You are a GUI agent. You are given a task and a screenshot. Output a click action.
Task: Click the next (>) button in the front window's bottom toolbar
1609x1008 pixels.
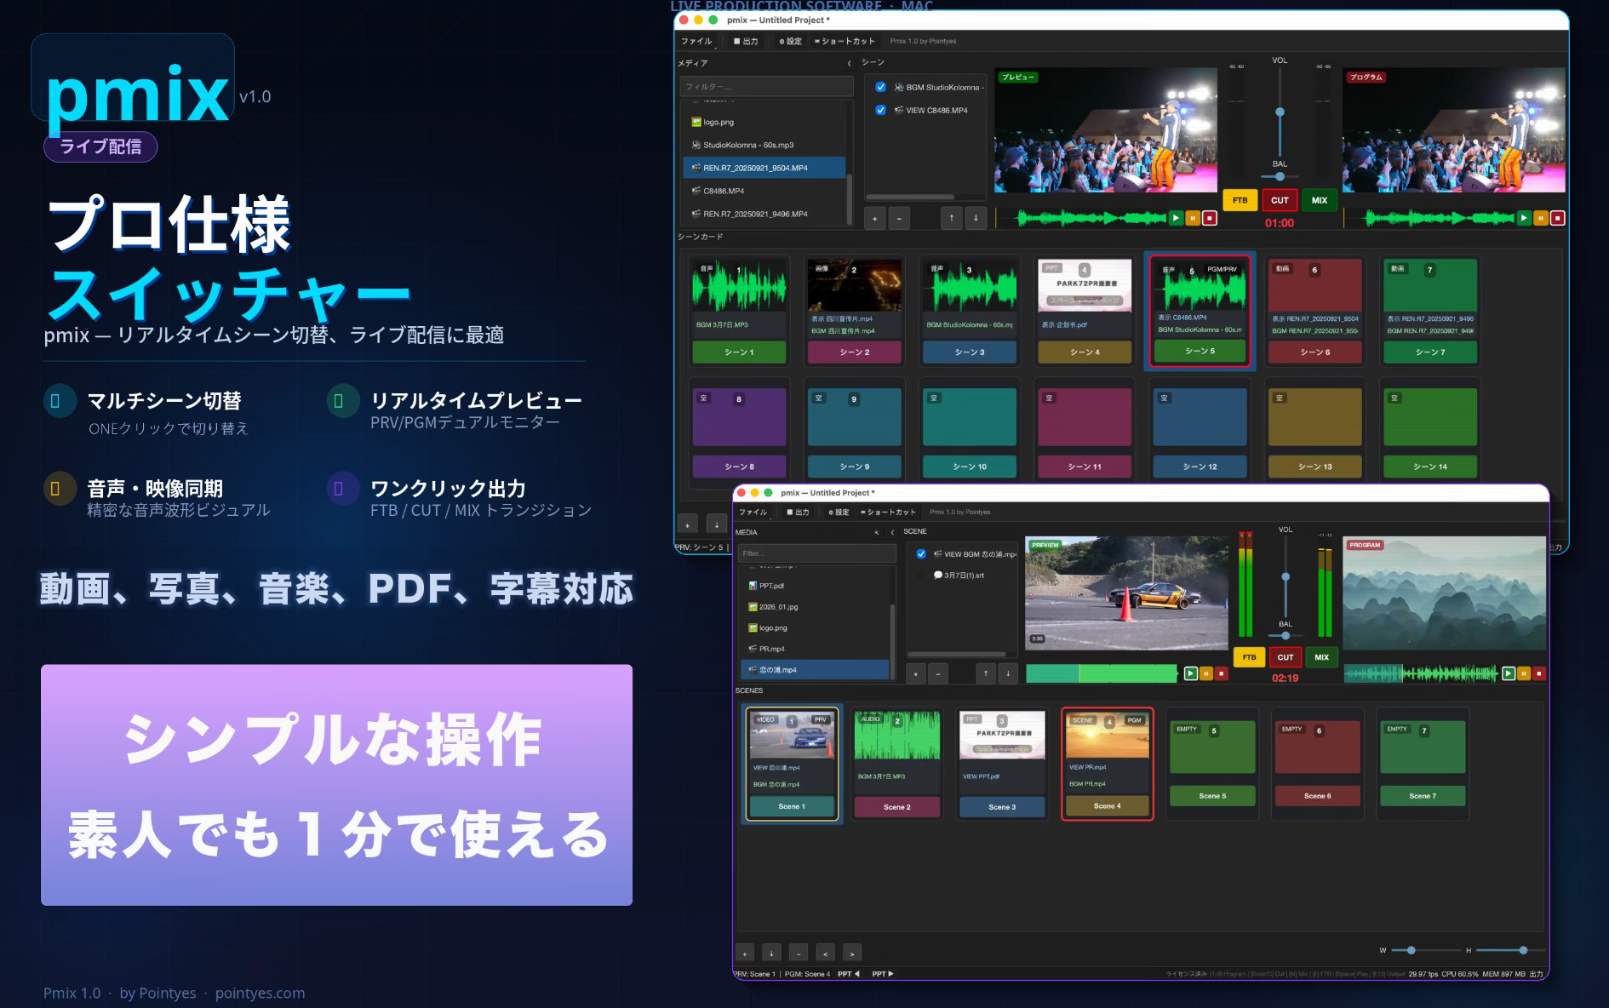[x=852, y=954]
